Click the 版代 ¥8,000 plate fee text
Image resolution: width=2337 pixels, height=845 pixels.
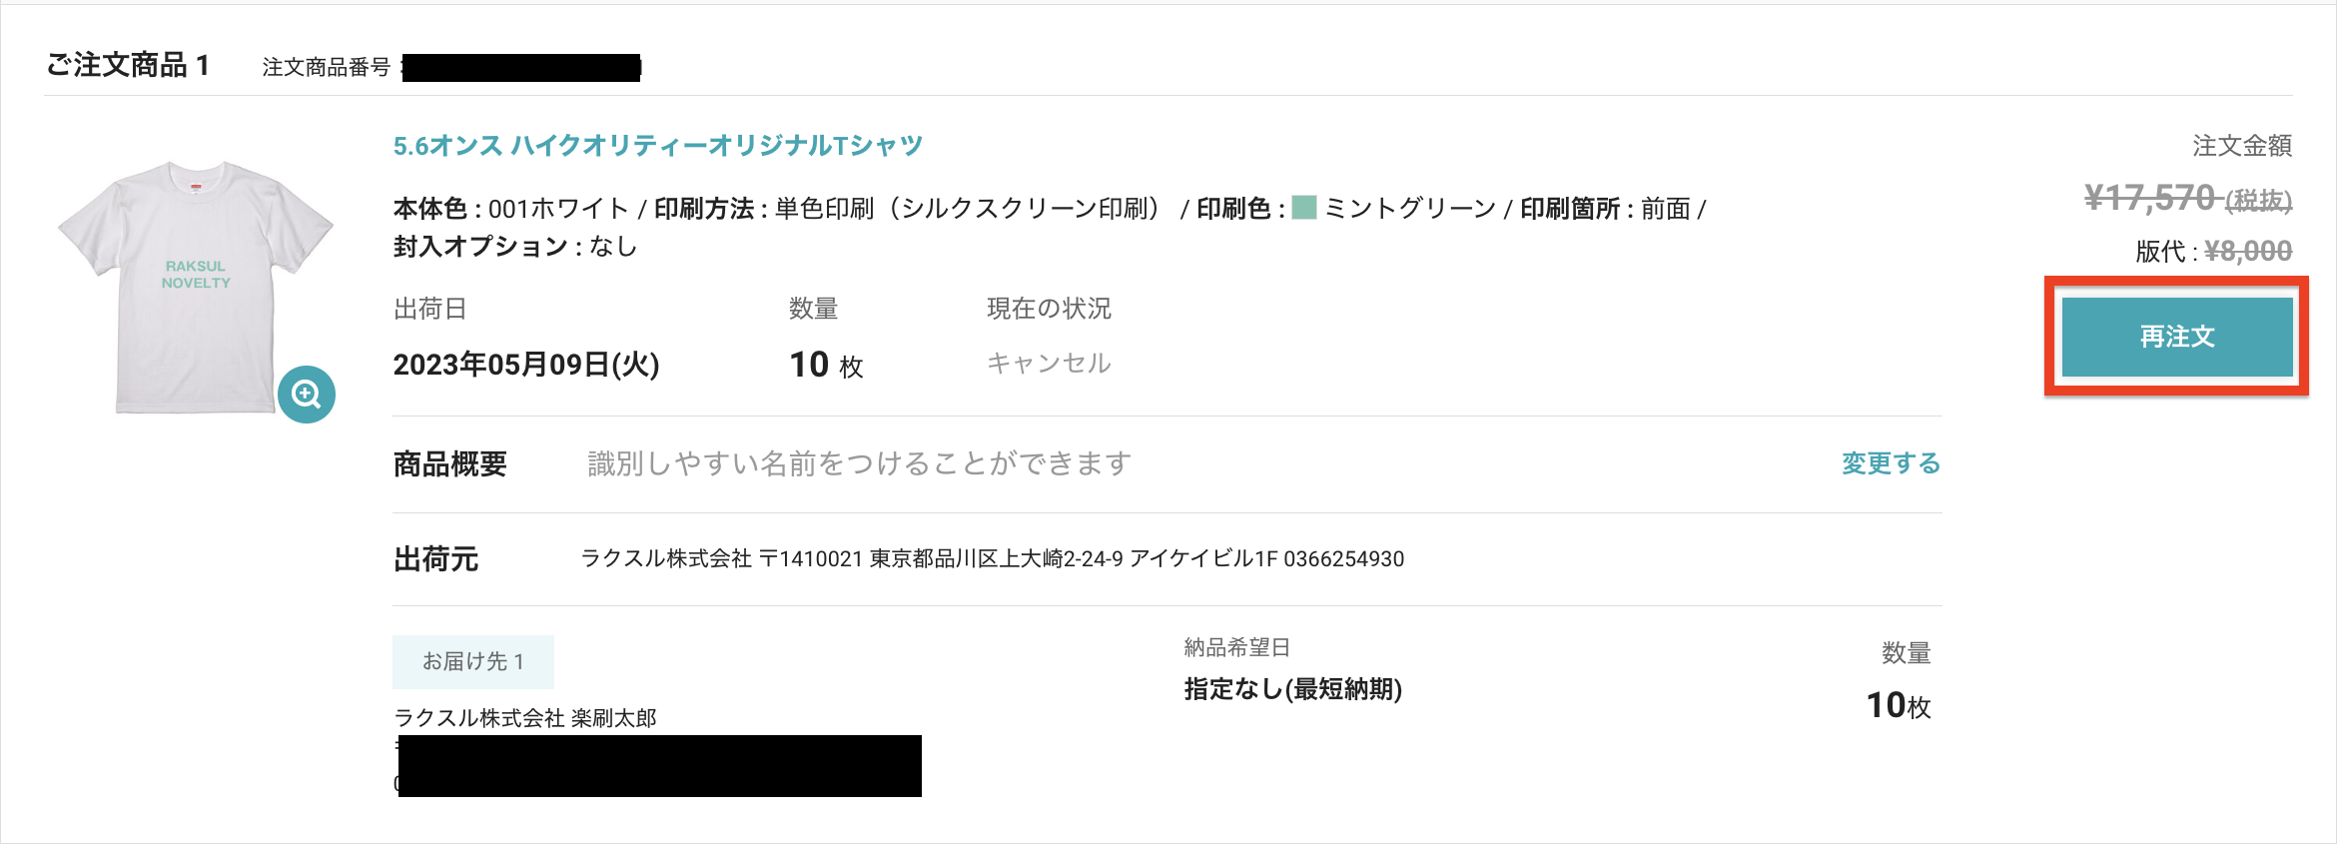[x=2213, y=251]
